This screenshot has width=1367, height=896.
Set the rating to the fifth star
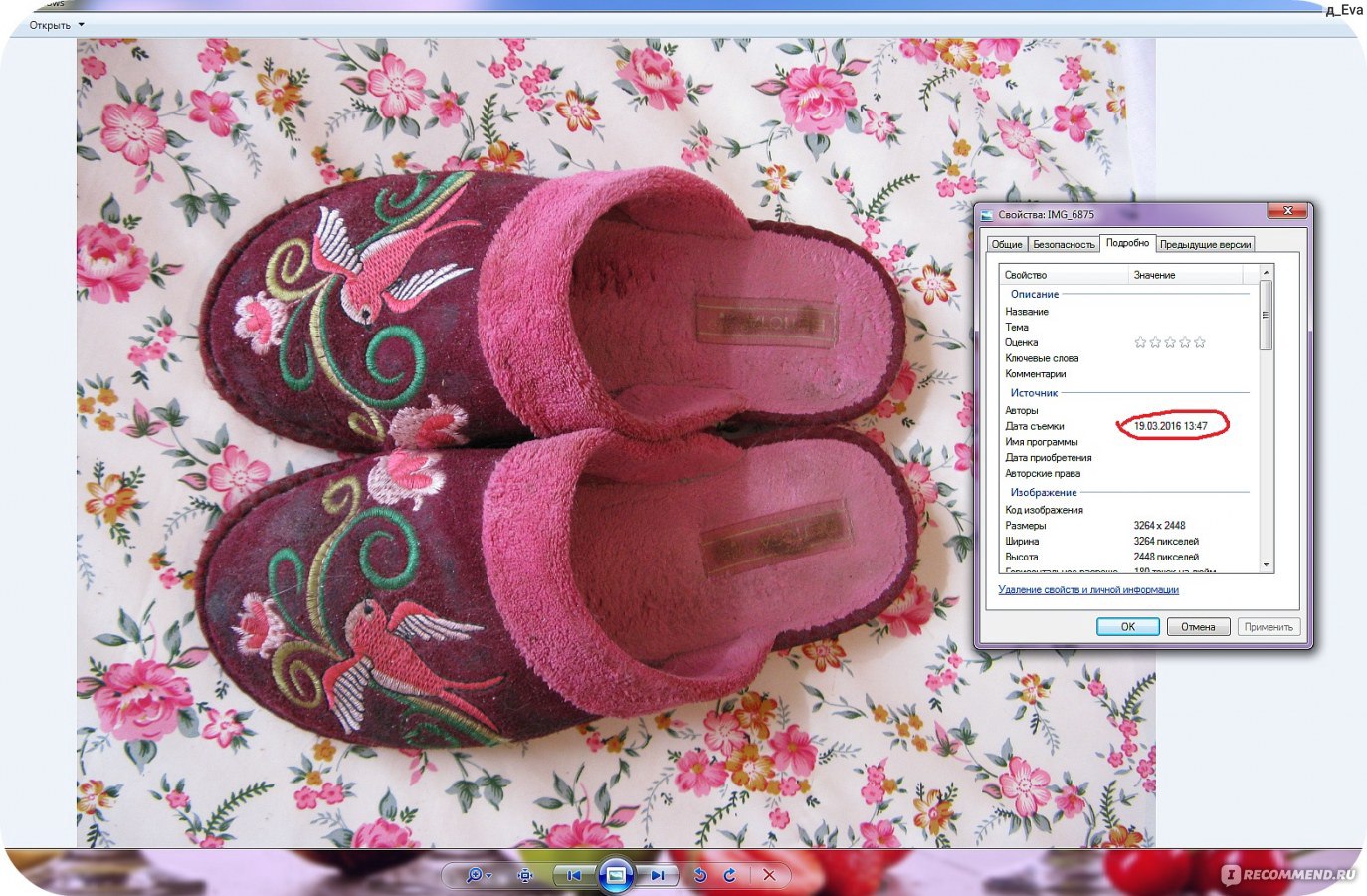[1200, 342]
